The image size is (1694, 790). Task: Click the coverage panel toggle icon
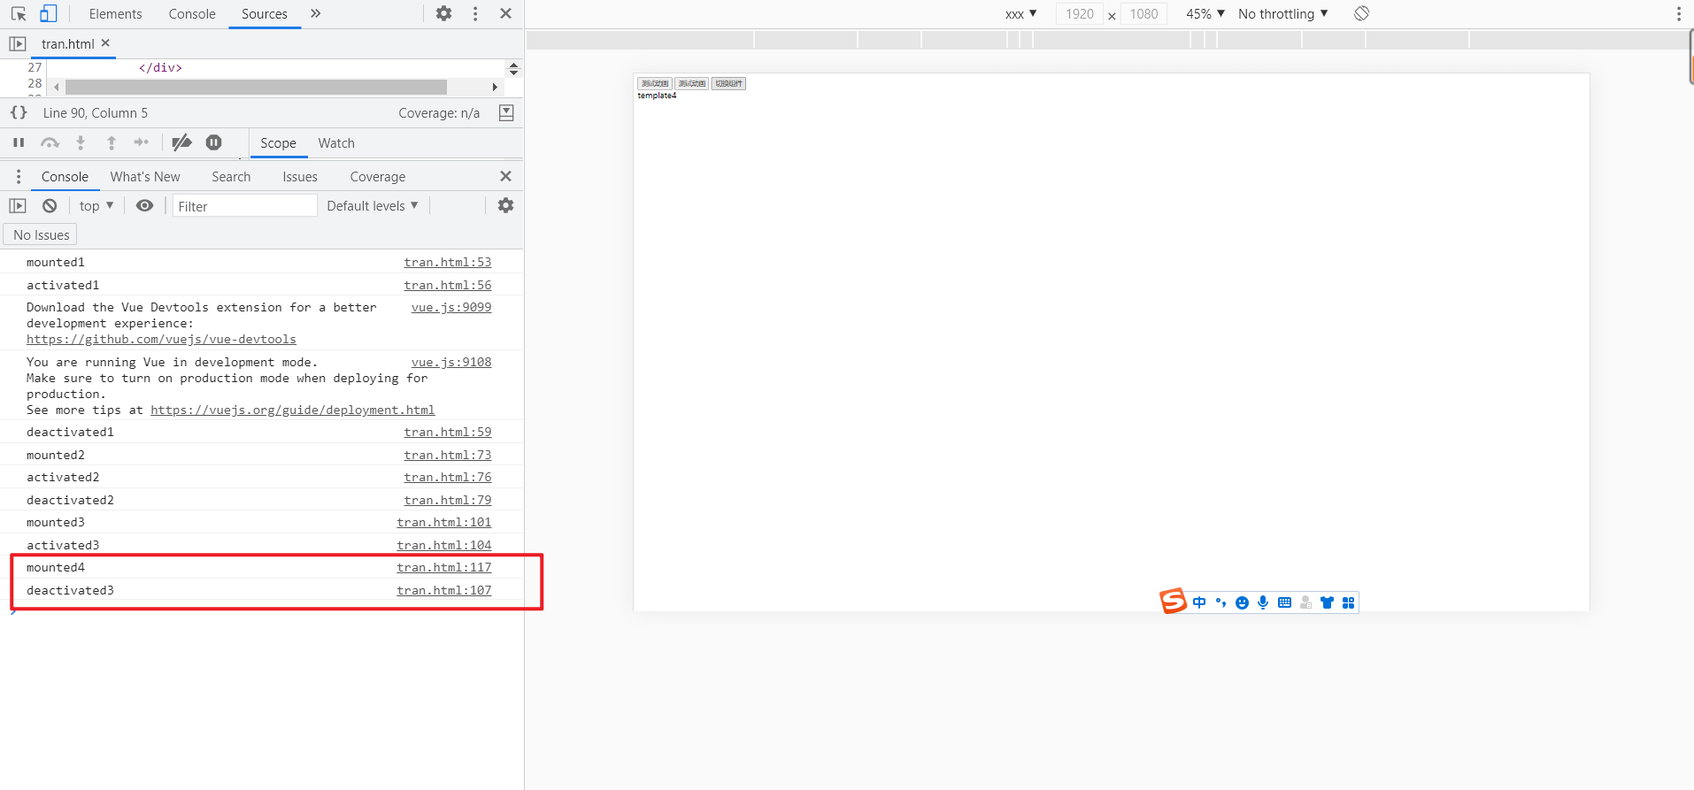506,112
